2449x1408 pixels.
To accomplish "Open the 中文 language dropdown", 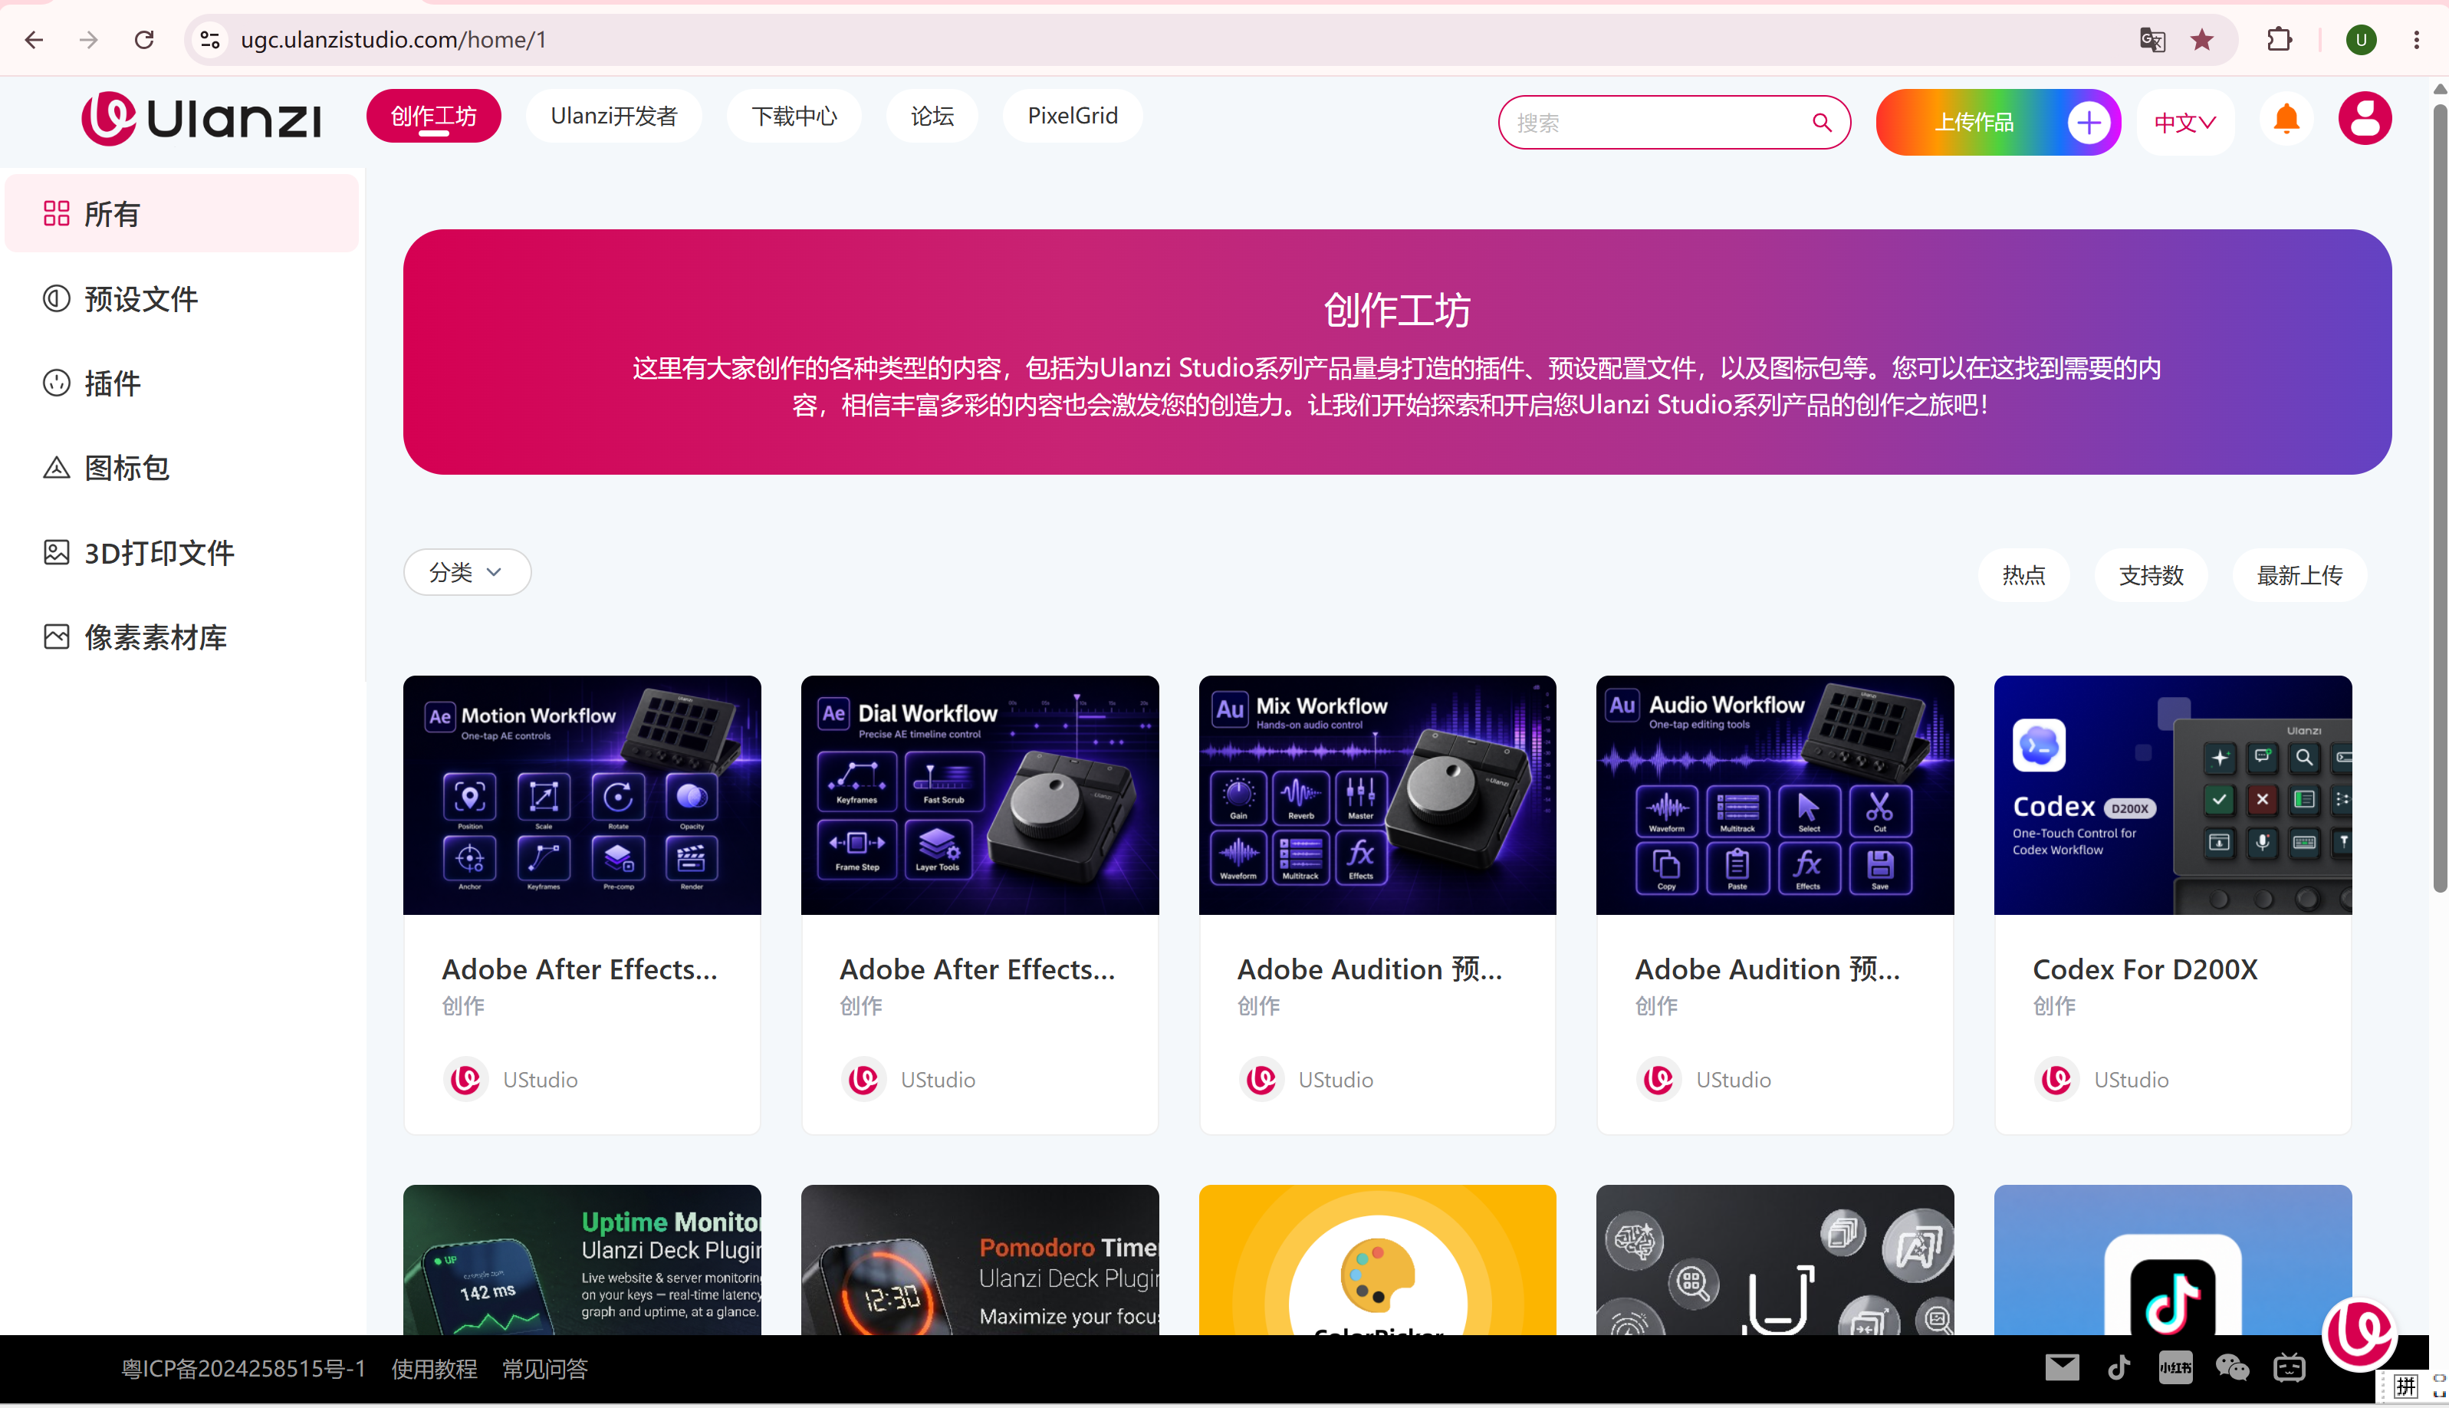I will click(2185, 123).
